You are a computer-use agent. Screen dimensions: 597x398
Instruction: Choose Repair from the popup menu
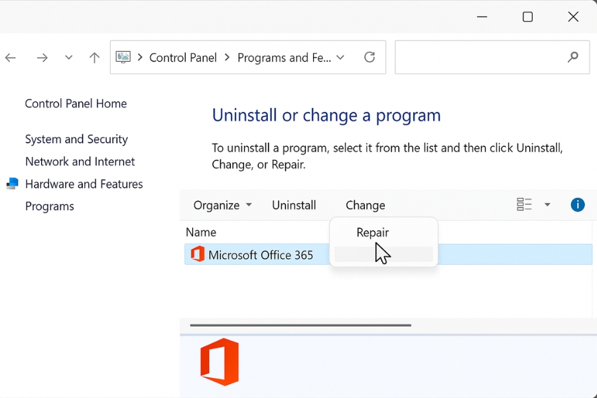click(373, 233)
